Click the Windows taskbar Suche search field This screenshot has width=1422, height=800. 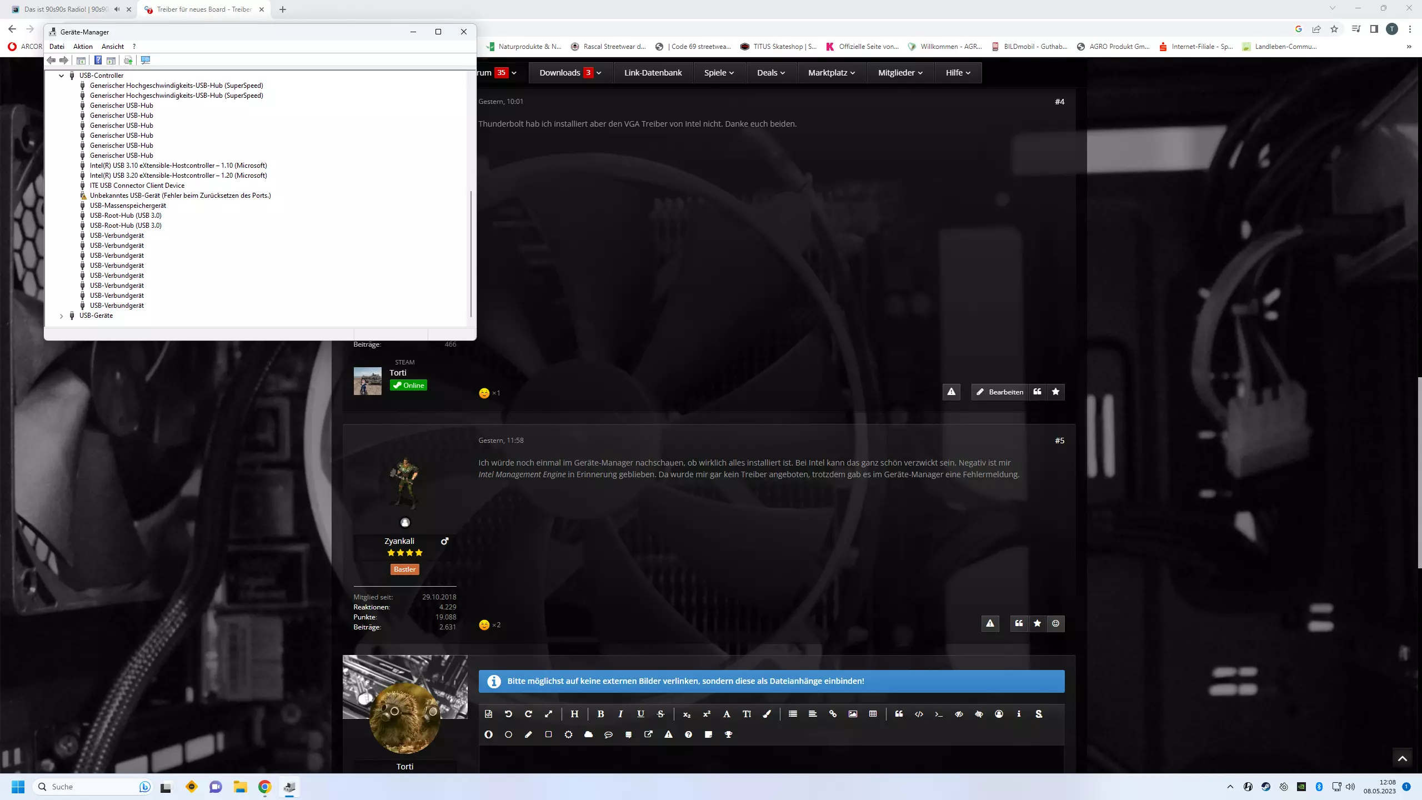[x=92, y=787]
